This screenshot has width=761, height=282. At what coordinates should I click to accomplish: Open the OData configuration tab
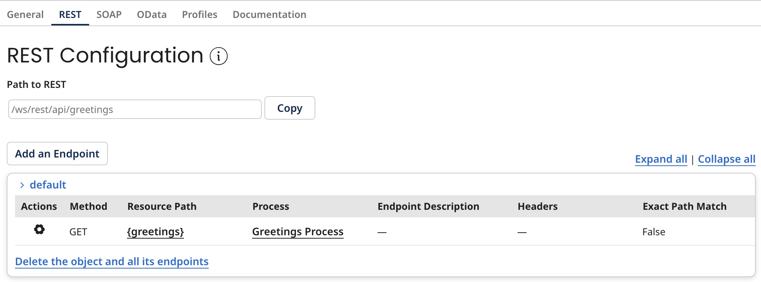151,15
